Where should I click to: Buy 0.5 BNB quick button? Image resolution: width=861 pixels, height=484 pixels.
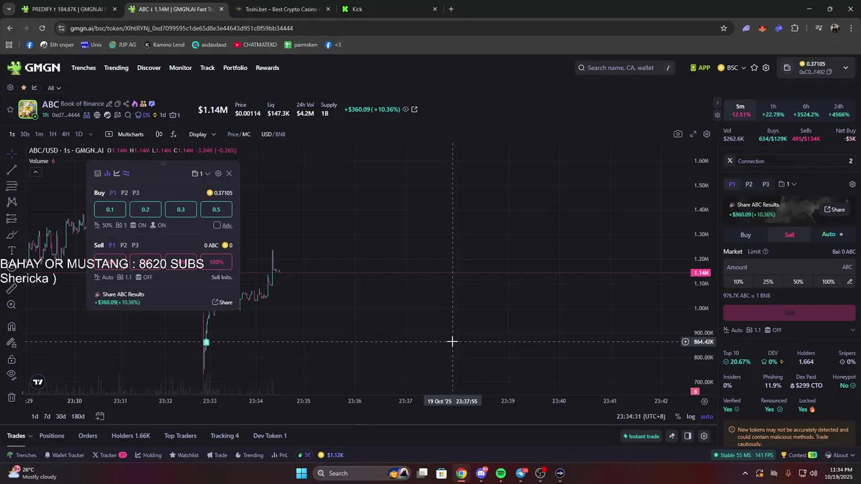point(216,209)
